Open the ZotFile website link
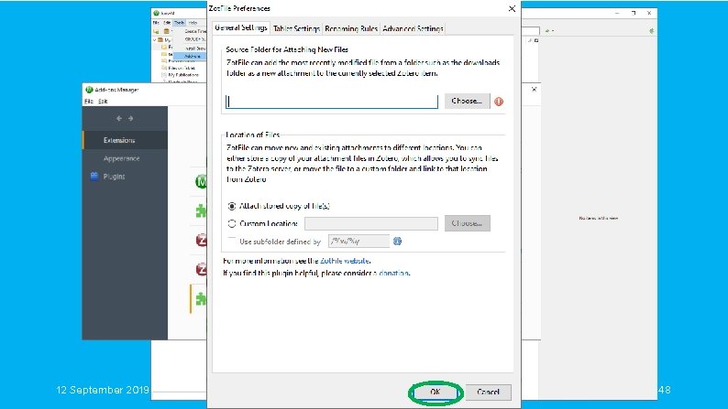 345,261
